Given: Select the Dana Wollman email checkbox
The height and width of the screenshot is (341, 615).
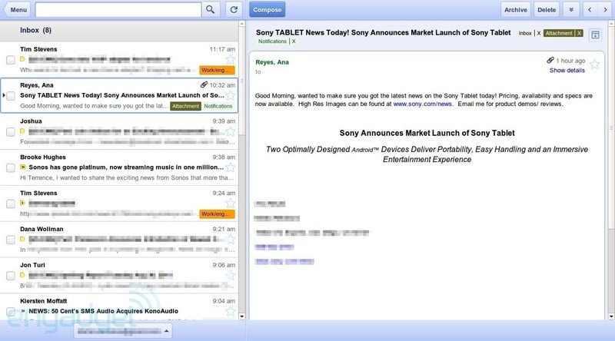Looking at the screenshot, I should click(11, 240).
